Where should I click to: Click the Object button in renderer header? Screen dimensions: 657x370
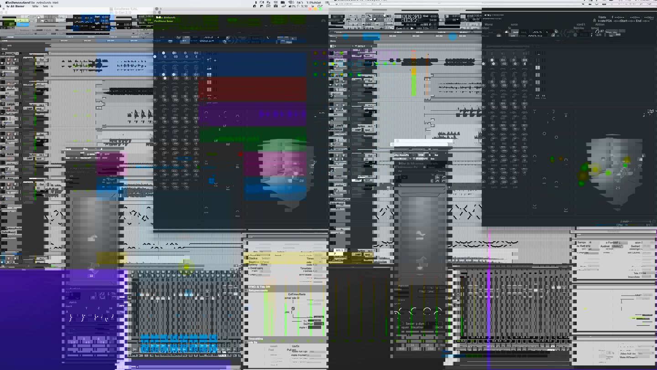click(x=289, y=42)
